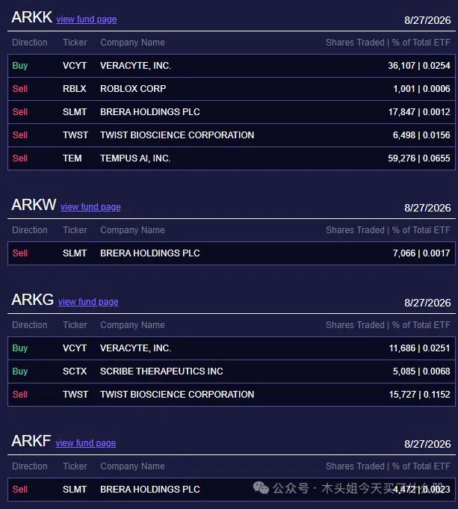
Task: Select the ARKF date 8/27/2026
Action: tap(427, 444)
